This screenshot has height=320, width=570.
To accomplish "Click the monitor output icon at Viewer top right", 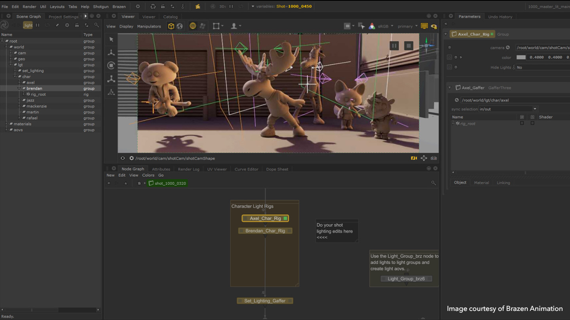I will point(424,26).
